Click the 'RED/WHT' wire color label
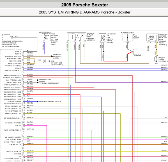The height and width of the screenshot is (162, 168). pos(30,117)
